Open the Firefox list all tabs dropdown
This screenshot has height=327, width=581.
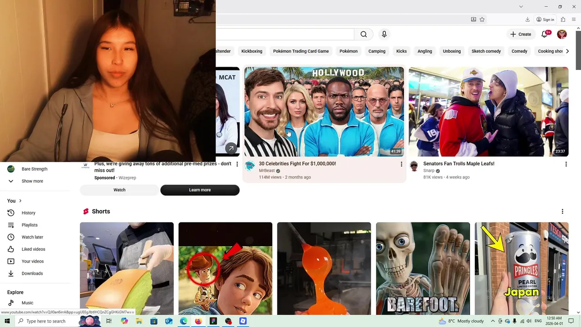point(521,6)
